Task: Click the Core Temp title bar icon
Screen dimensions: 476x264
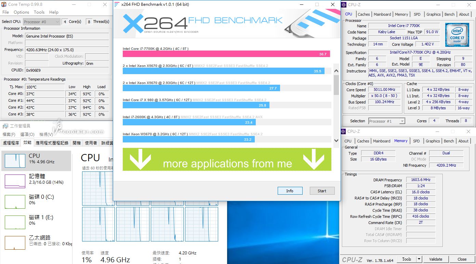Action: [x=4, y=4]
